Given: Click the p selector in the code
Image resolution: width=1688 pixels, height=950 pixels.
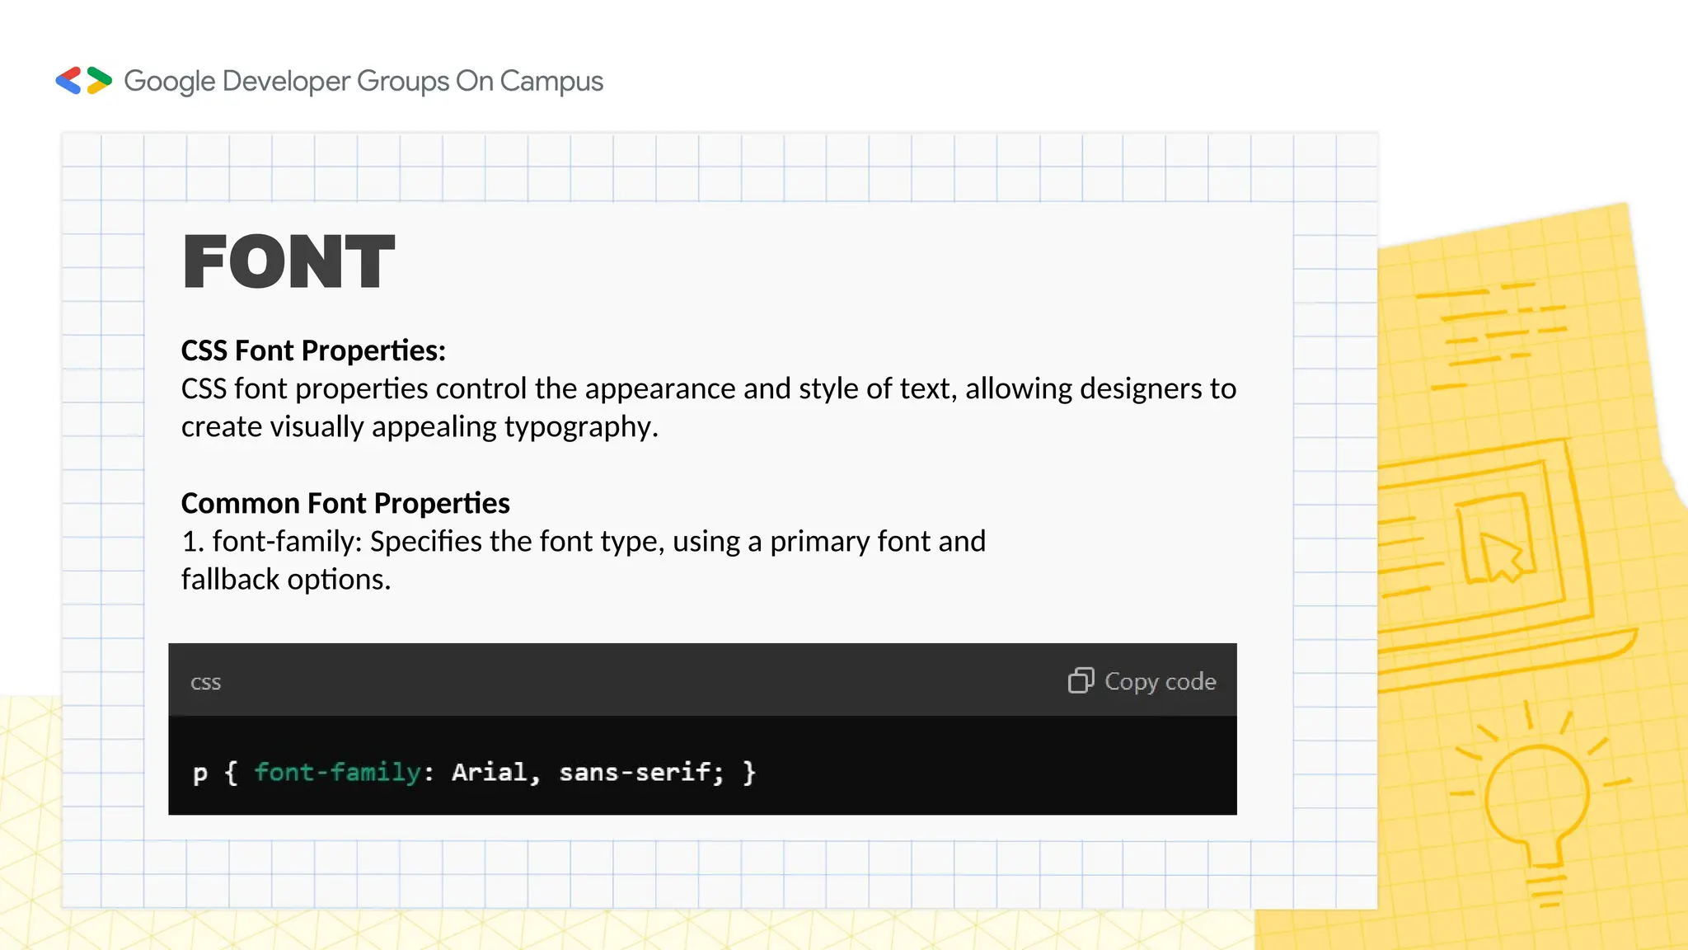Looking at the screenshot, I should (x=200, y=774).
